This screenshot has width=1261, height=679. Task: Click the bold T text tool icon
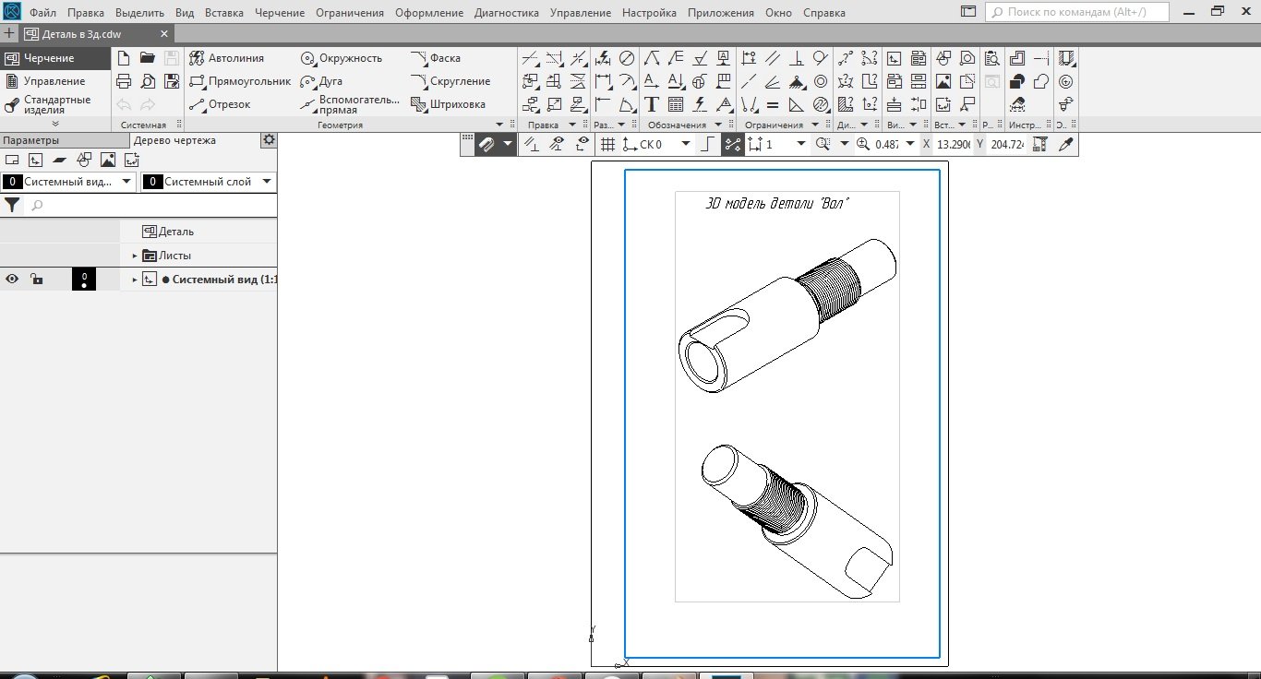point(652,104)
